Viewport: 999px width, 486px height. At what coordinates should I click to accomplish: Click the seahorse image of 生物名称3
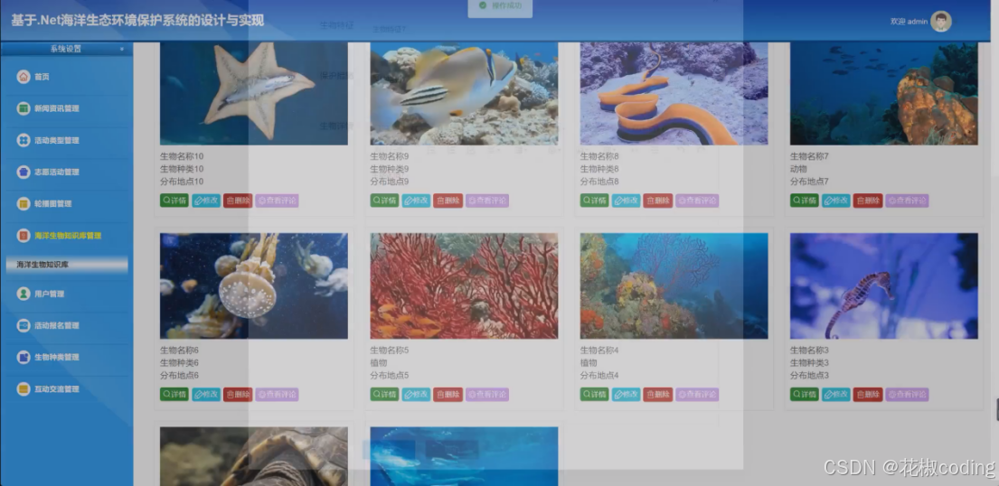coord(883,286)
